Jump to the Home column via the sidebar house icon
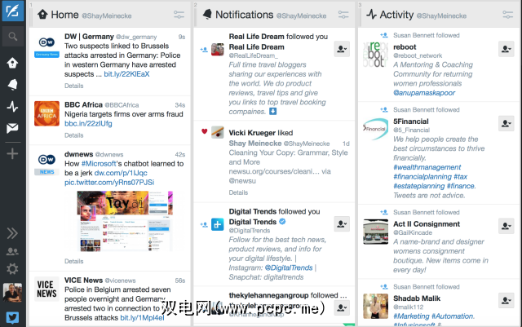This screenshot has height=327, width=522. pos(12,63)
